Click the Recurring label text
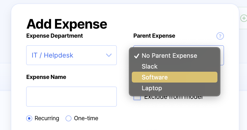The height and width of the screenshot is (130, 247). tap(47, 118)
